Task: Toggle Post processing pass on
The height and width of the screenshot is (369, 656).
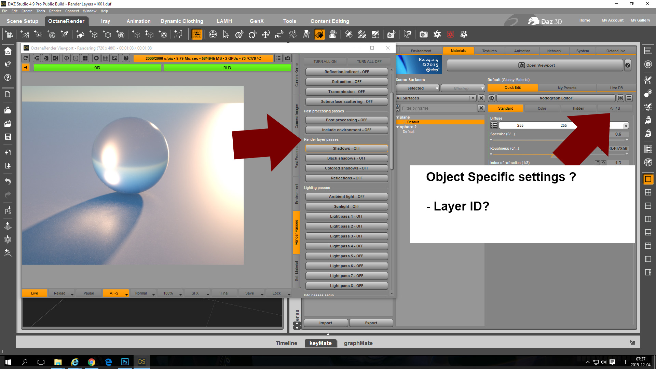Action: (x=346, y=120)
